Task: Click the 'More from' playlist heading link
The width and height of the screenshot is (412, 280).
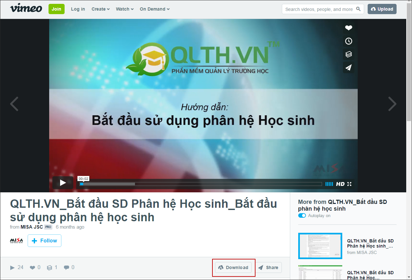Action: coord(343,205)
